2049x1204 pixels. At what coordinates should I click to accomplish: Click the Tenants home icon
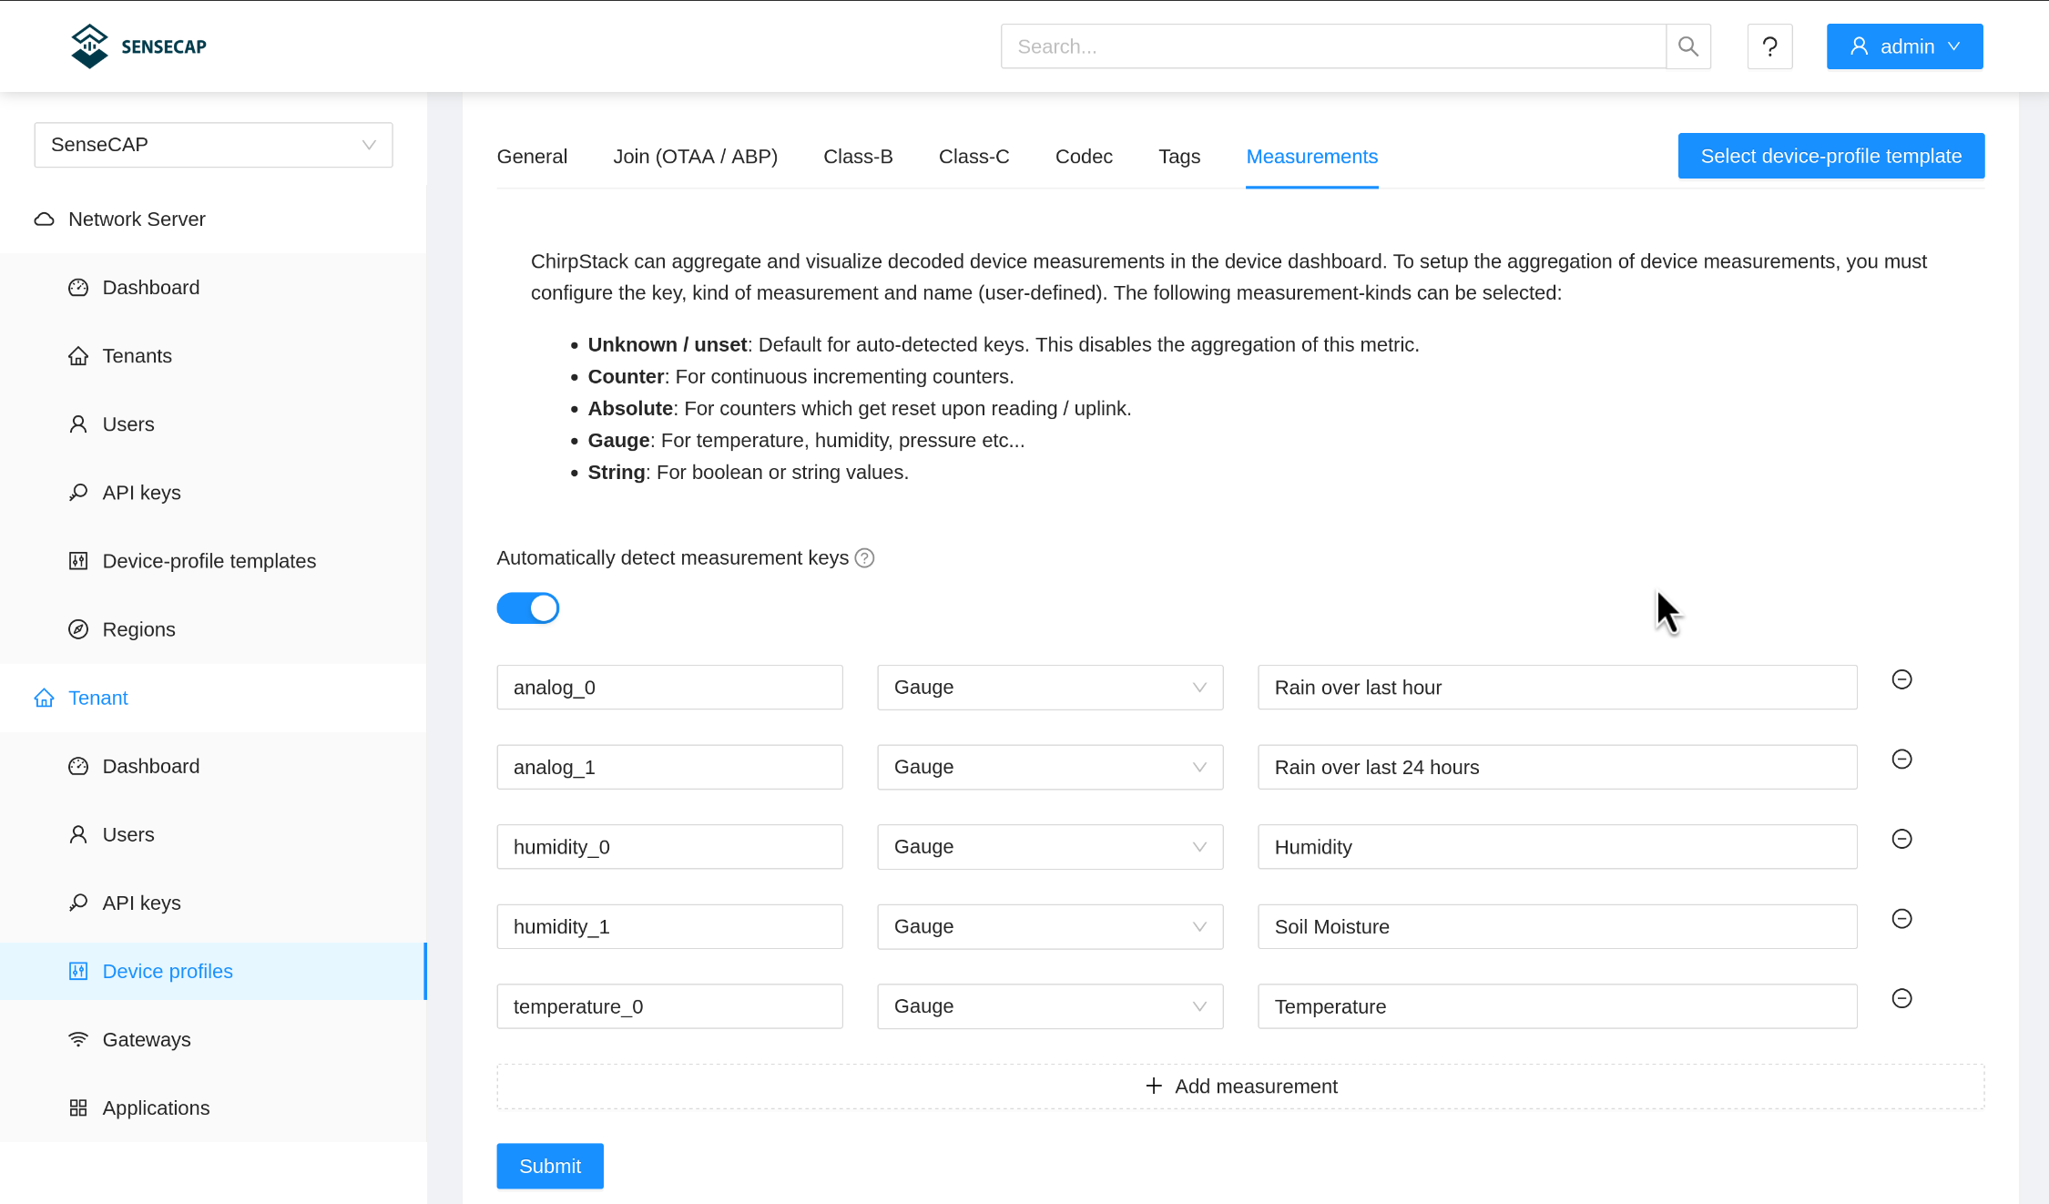tap(78, 356)
